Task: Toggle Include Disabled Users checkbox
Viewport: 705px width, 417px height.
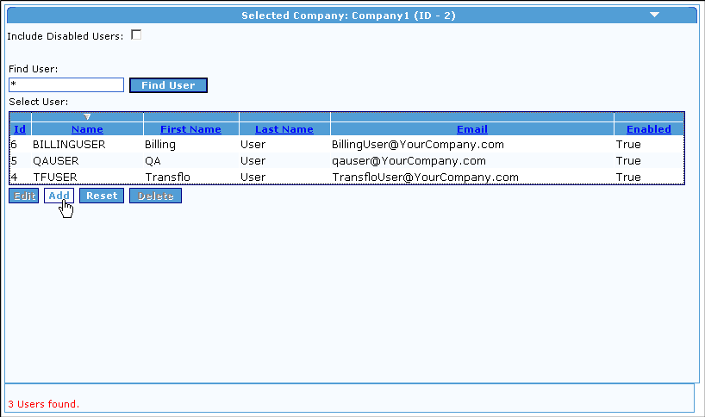Action: [136, 35]
